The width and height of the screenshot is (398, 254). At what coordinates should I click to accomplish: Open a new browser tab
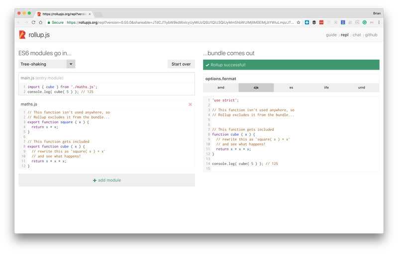[x=99, y=14]
